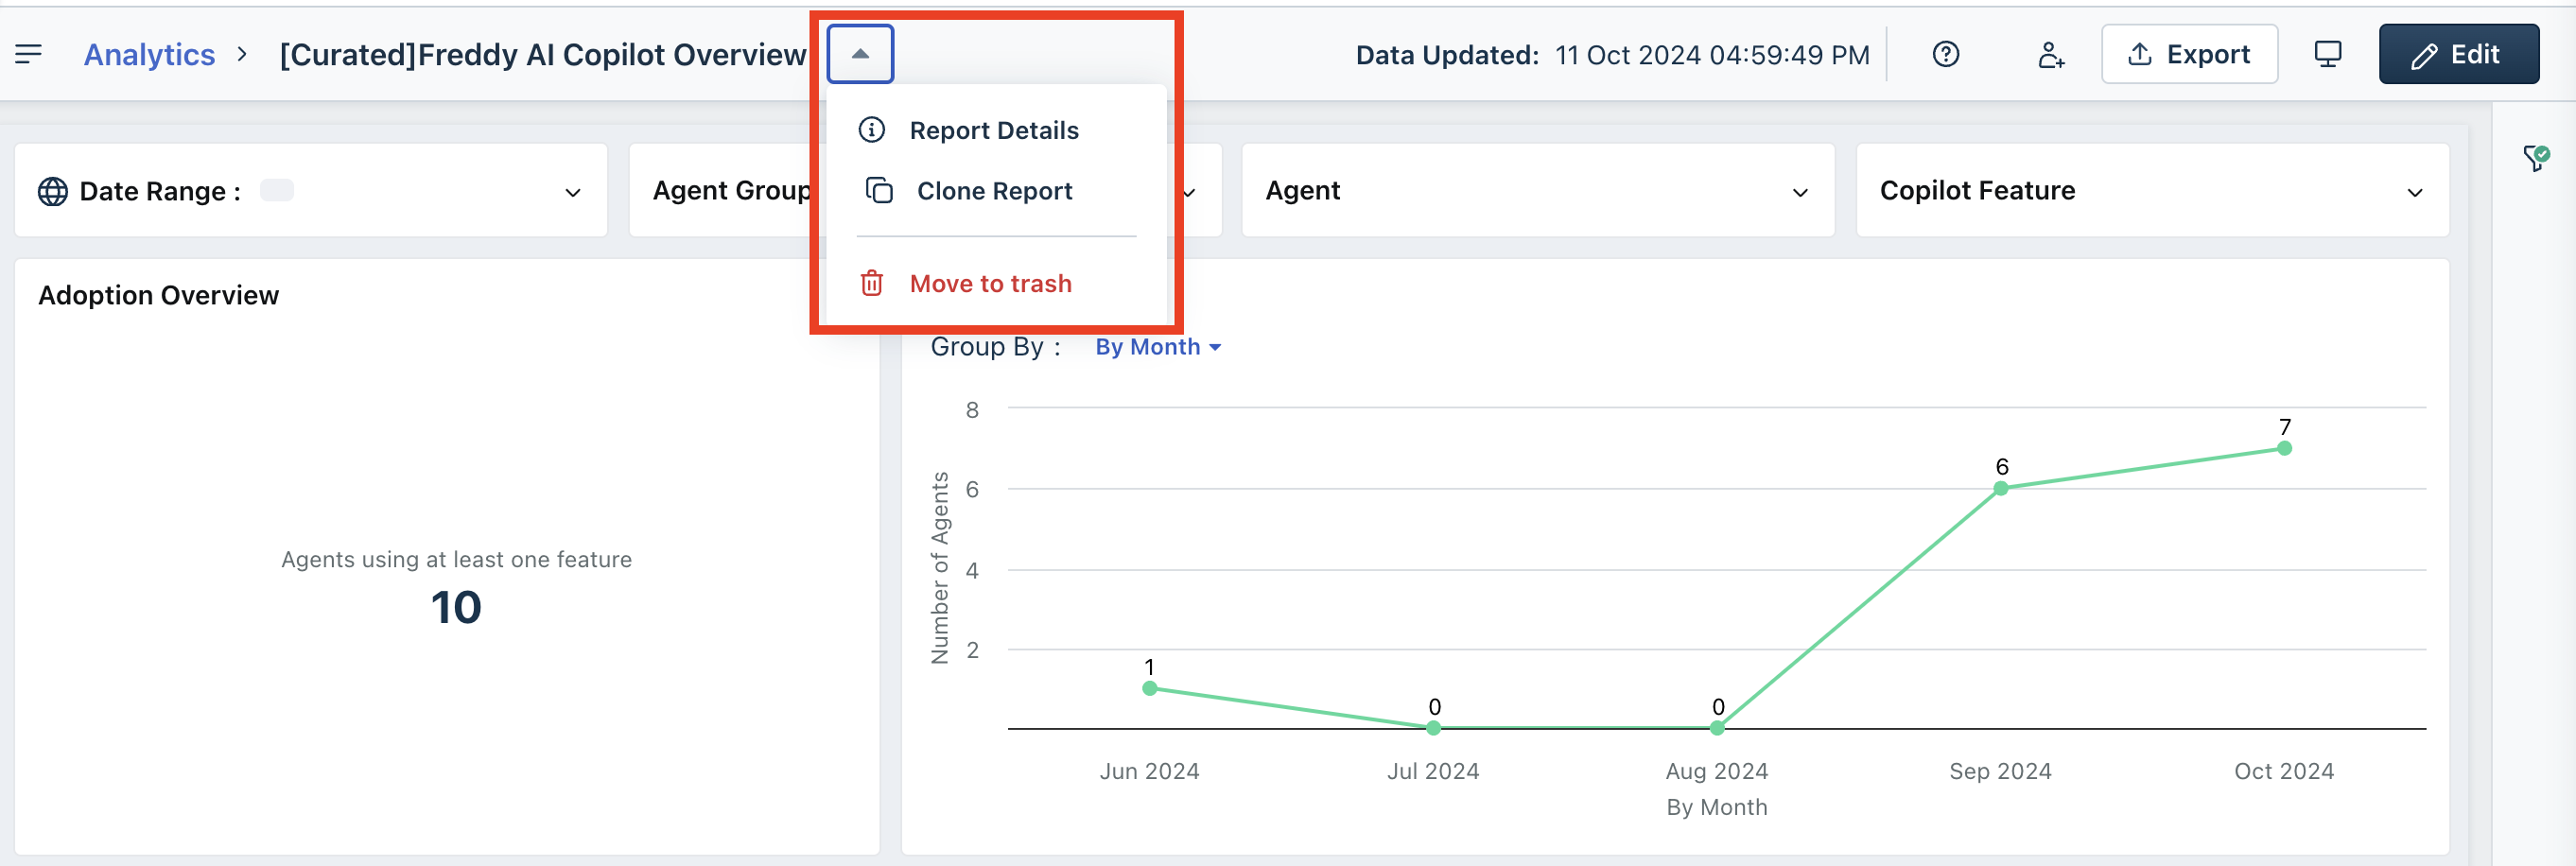
Task: Open help question mark icon
Action: 1945,54
